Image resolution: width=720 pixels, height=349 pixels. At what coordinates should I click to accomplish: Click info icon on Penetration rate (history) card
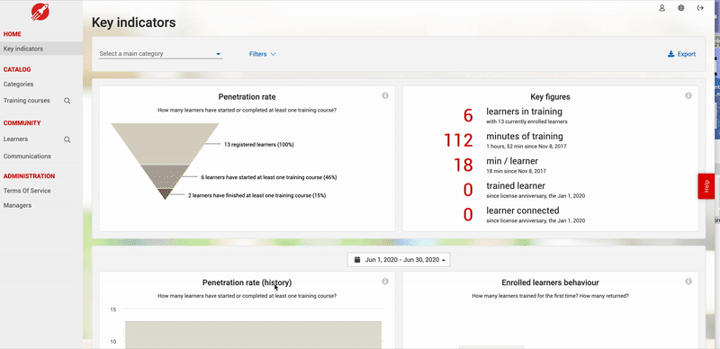click(385, 282)
